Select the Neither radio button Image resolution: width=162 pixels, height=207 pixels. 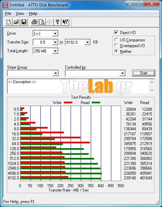click(116, 51)
